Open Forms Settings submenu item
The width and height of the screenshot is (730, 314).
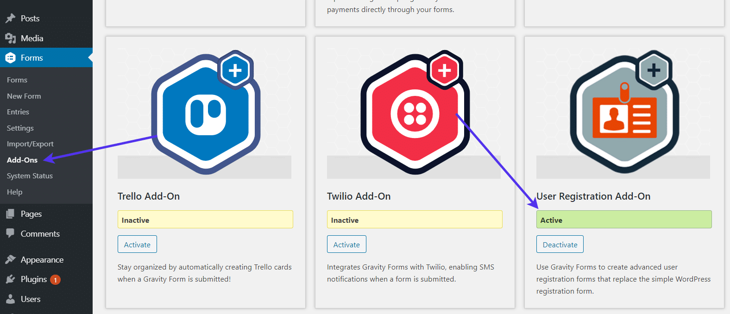click(20, 128)
